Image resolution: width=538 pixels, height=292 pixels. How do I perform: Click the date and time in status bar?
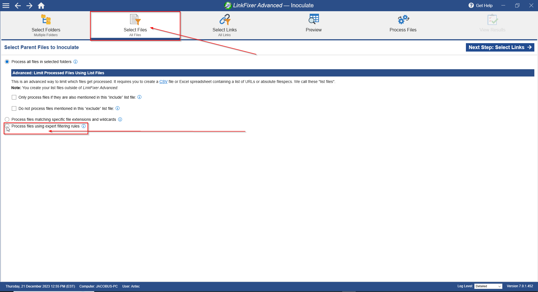click(40, 286)
